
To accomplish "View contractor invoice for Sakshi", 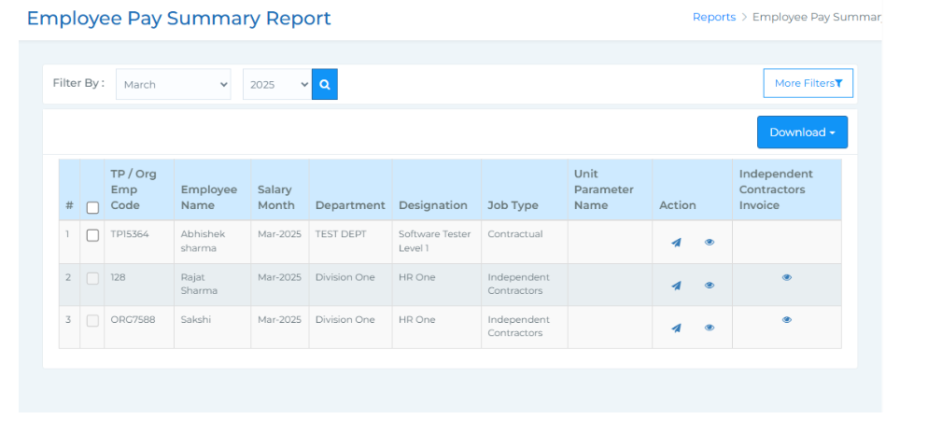I will click(786, 319).
